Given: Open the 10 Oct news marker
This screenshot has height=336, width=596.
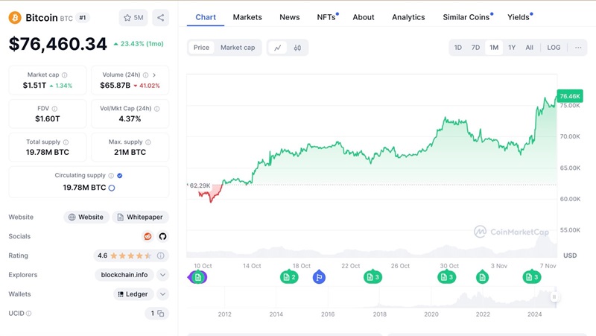Looking at the screenshot, I should tap(198, 277).
